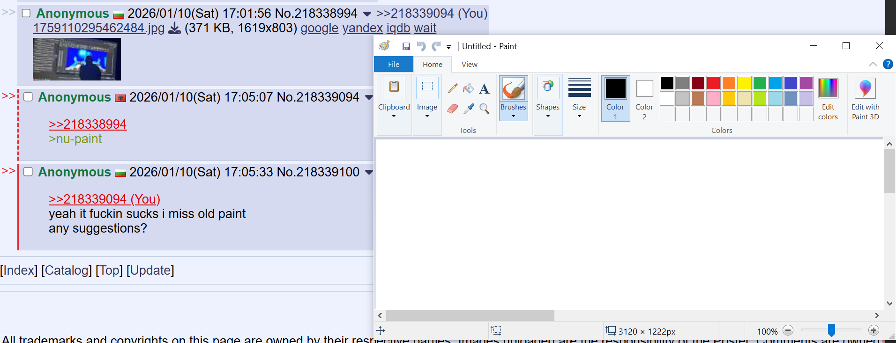Click the Redo arrow in Paint

(436, 46)
